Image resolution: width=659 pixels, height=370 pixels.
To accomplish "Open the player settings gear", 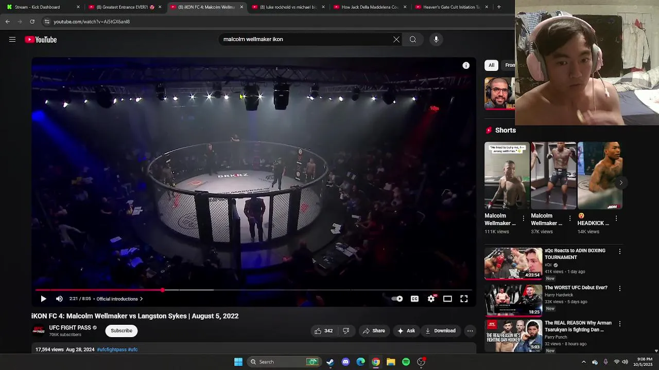I will pos(431,299).
